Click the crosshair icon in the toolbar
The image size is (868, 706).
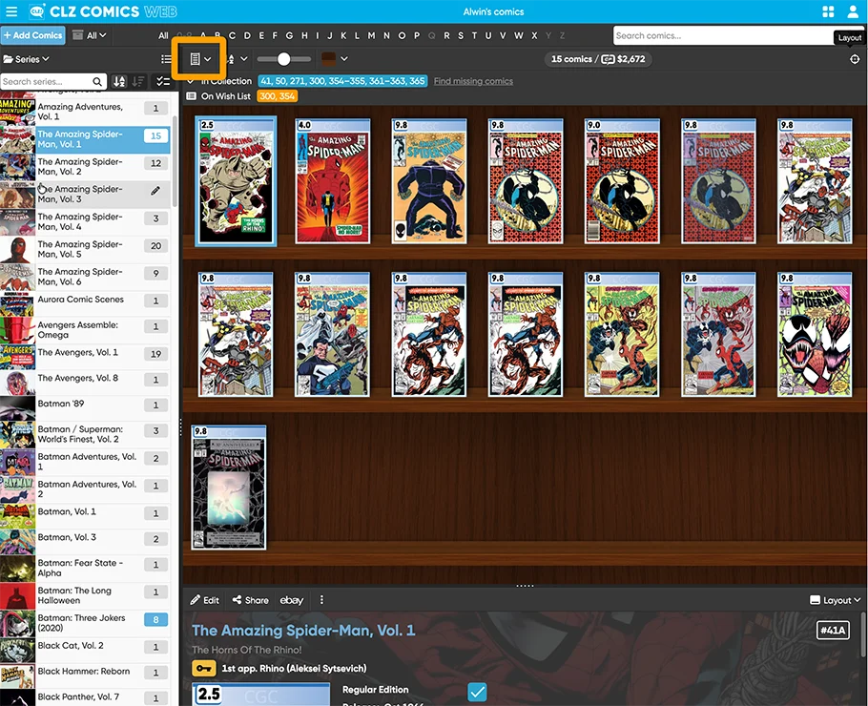[x=855, y=59]
